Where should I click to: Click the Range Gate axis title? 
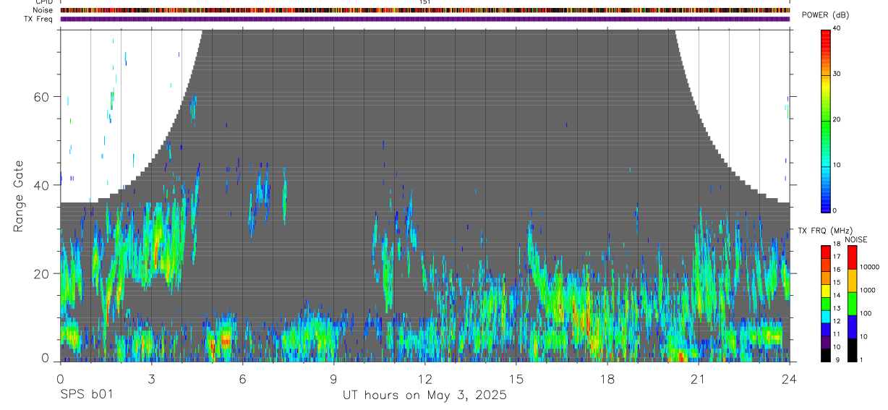(x=20, y=197)
